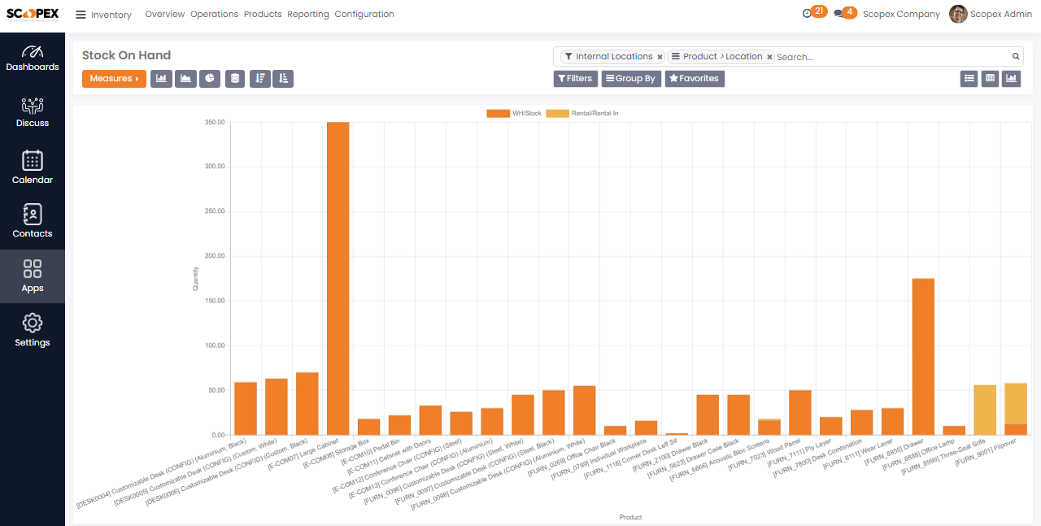Open the Scopex Company switcher
Screen dimensions: 1041x526
tap(901, 15)
